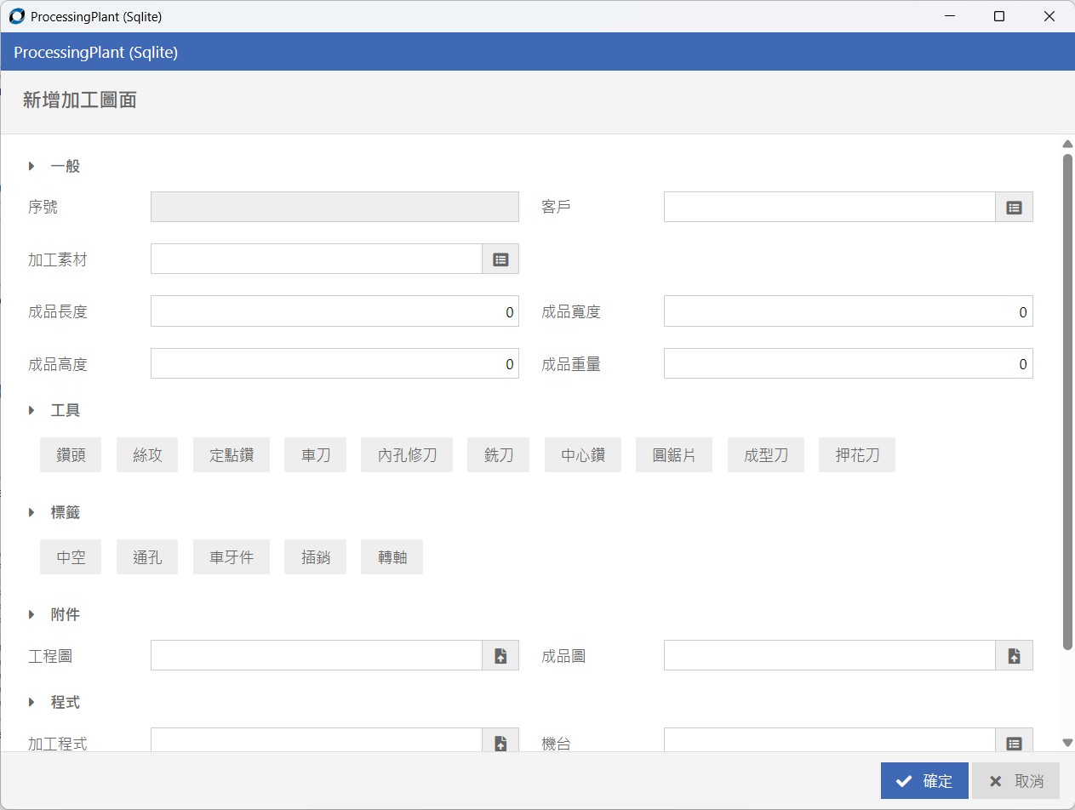Click the 客戶 input field

click(830, 207)
